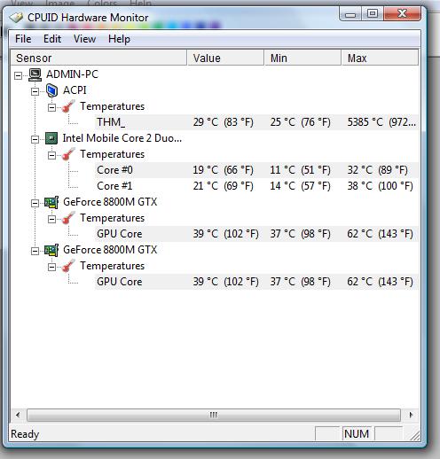This screenshot has height=459, width=440.
Task: Collapse the second GeForce 8800M GTX node
Action: coord(35,251)
